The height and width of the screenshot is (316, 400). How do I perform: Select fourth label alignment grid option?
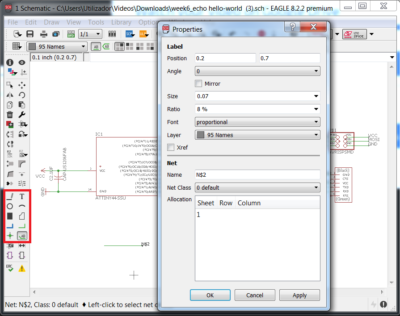[x=150, y=46]
